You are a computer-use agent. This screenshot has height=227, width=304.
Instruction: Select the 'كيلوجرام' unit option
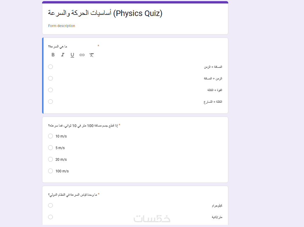tap(50, 205)
